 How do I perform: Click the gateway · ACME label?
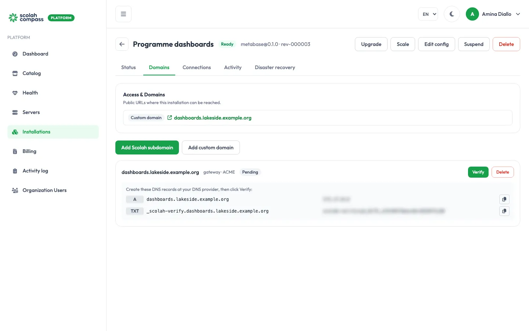click(x=219, y=172)
